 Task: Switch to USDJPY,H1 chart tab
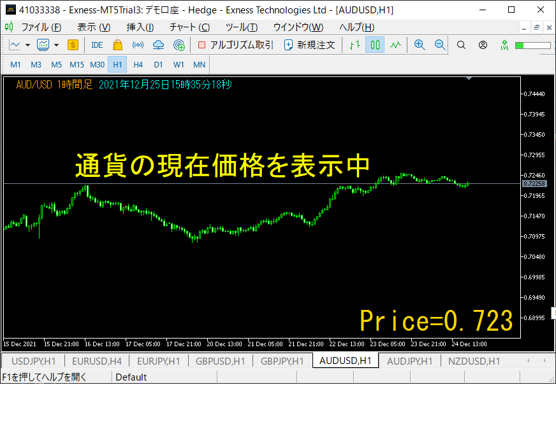click(34, 361)
